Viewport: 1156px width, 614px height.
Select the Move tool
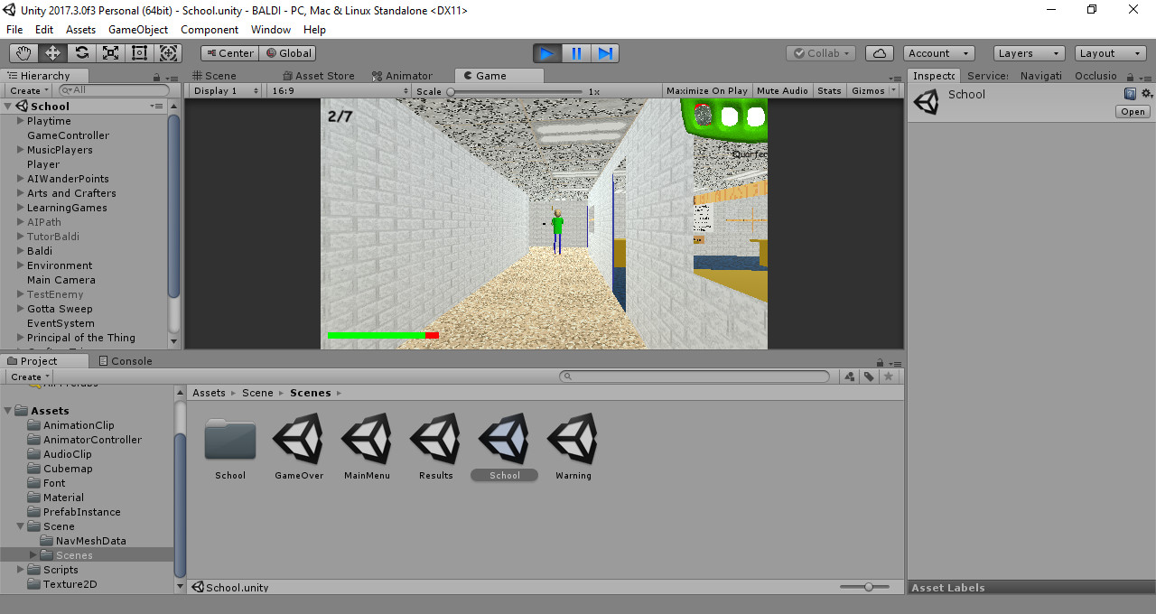[51, 52]
